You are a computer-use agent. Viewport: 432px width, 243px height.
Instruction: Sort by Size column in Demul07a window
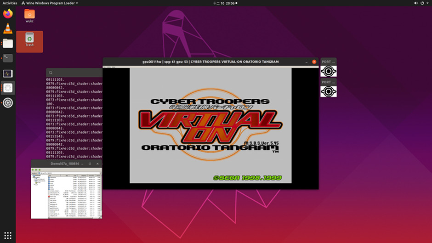tap(65, 175)
